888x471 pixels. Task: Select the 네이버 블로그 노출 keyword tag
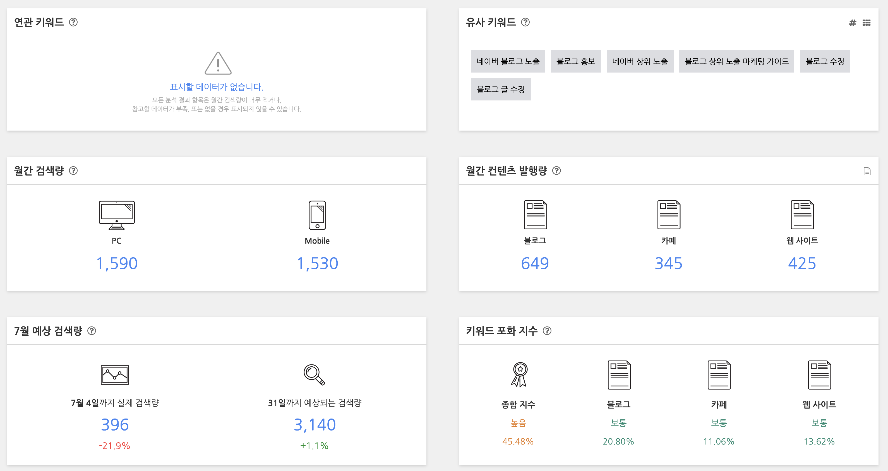(x=508, y=61)
